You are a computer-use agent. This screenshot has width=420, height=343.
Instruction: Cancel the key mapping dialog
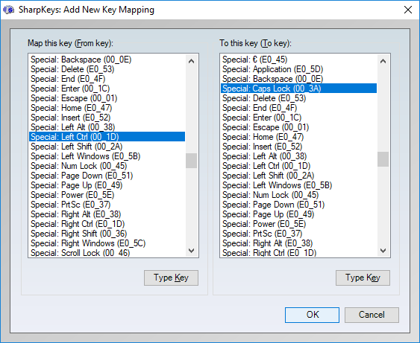[372, 315]
